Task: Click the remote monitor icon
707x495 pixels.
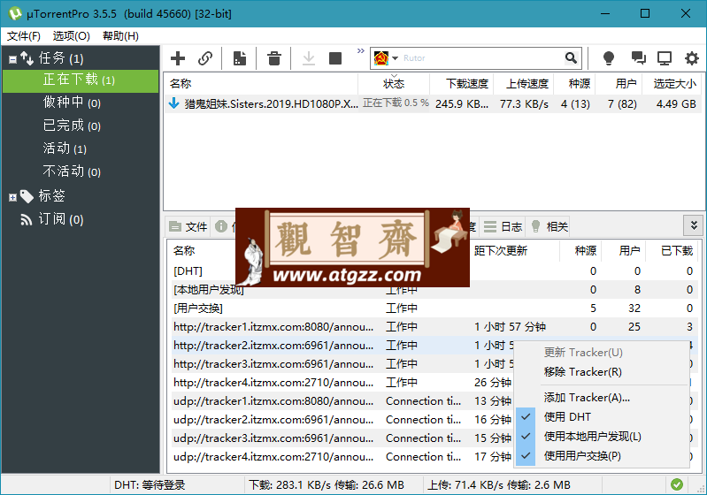Action: click(x=665, y=58)
